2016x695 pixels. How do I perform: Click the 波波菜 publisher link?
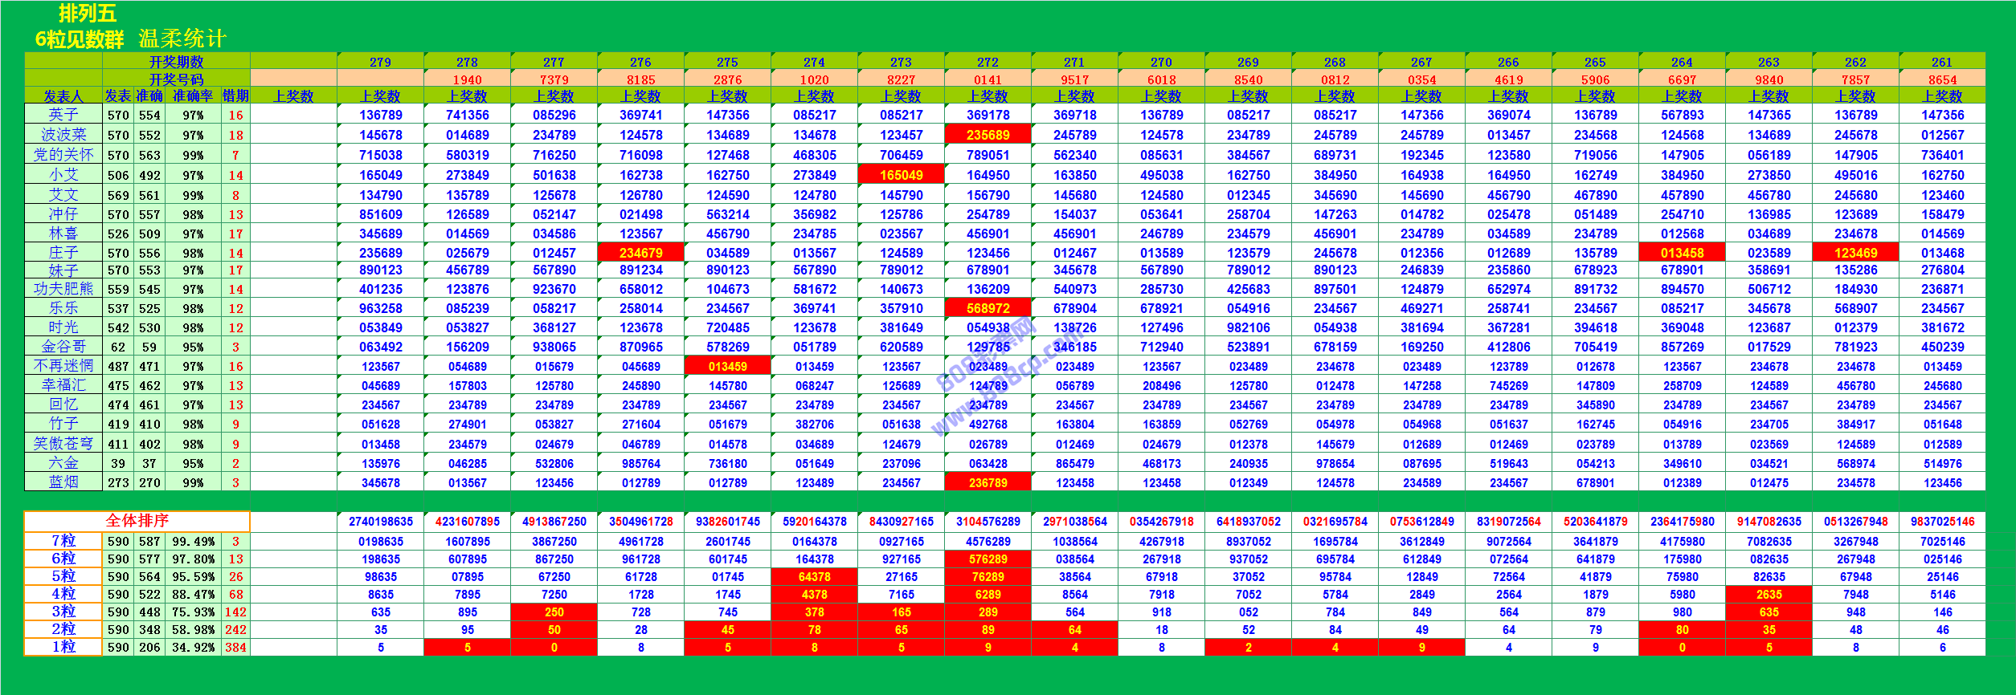(x=63, y=135)
